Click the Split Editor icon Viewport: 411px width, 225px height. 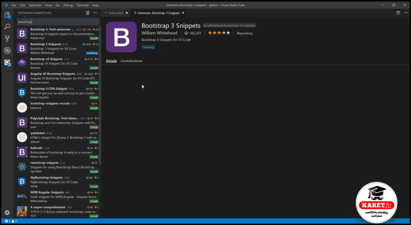398,13
